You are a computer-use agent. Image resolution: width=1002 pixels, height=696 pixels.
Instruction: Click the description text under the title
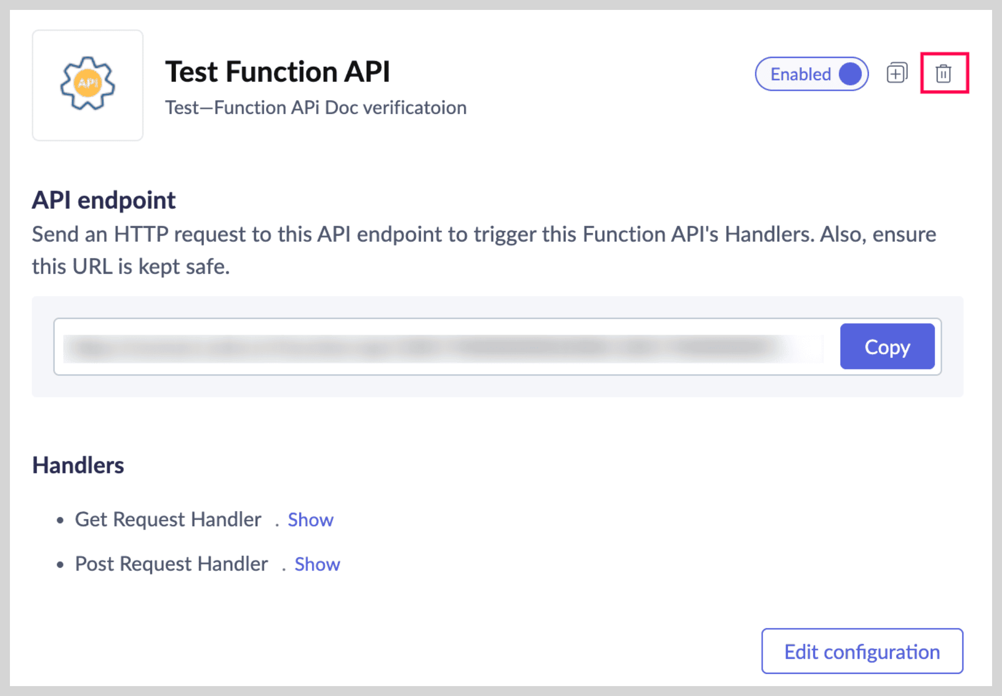pos(316,107)
